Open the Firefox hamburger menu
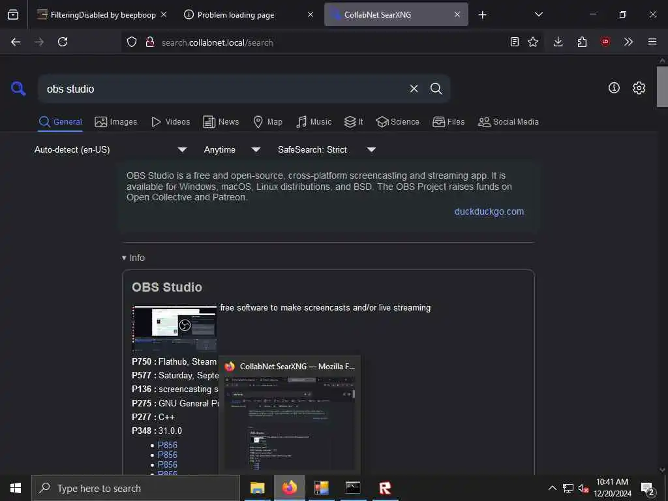 click(652, 42)
